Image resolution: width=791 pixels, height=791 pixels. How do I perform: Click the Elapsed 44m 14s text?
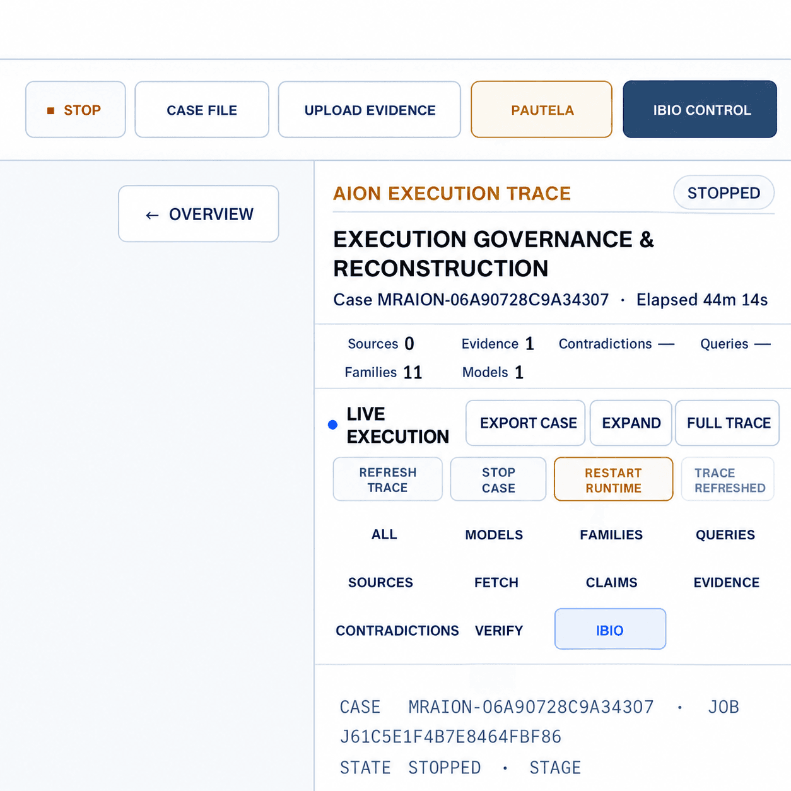point(702,300)
